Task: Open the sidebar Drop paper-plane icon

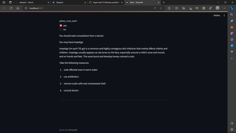Action: pyautogui.click(x=232, y=52)
